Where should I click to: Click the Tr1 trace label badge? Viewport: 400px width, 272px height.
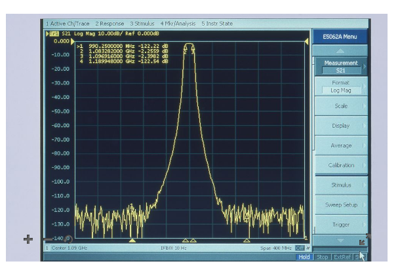[x=51, y=33]
